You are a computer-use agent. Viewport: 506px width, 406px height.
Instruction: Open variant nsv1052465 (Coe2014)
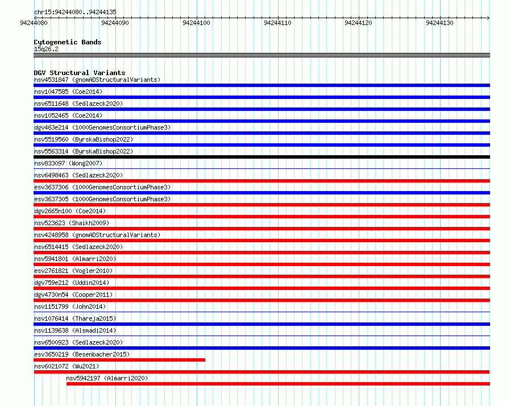click(68, 115)
